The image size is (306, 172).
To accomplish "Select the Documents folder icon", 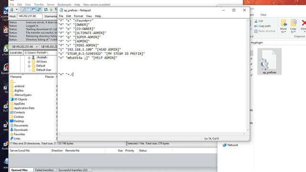I will (x=11, y=125).
